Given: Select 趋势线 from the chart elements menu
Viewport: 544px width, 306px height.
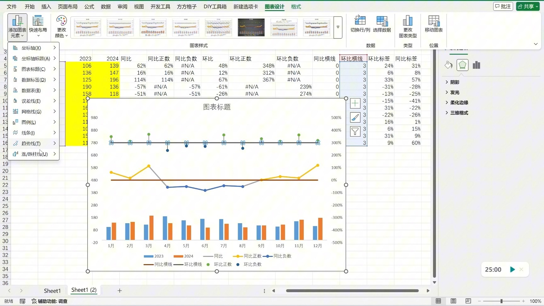Looking at the screenshot, I should pyautogui.click(x=30, y=143).
